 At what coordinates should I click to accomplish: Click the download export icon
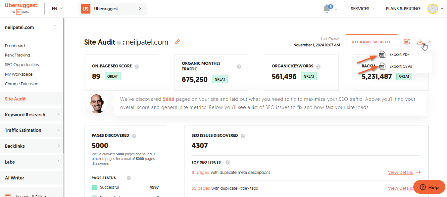click(420, 42)
